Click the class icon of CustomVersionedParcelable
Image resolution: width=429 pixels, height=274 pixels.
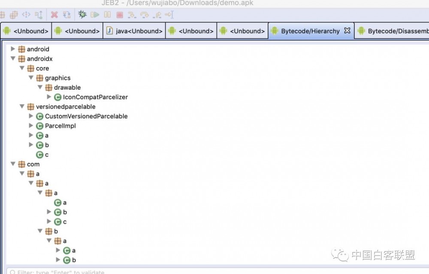[39, 116]
